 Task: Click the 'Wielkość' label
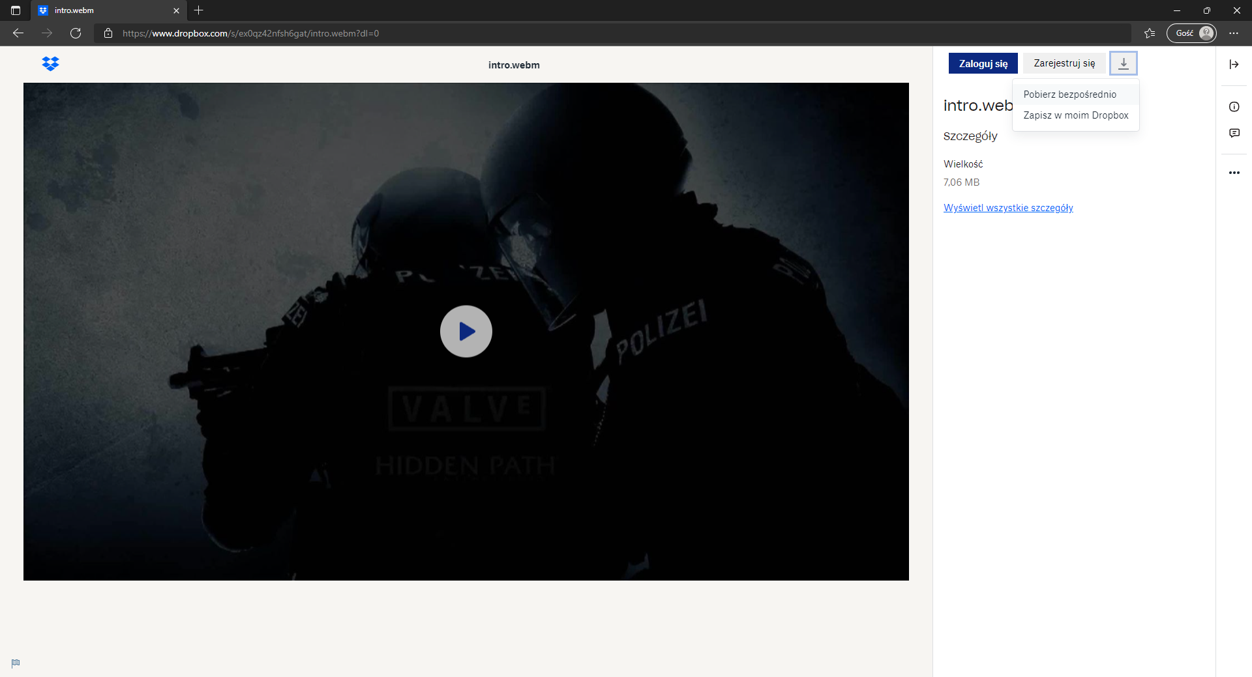[963, 164]
